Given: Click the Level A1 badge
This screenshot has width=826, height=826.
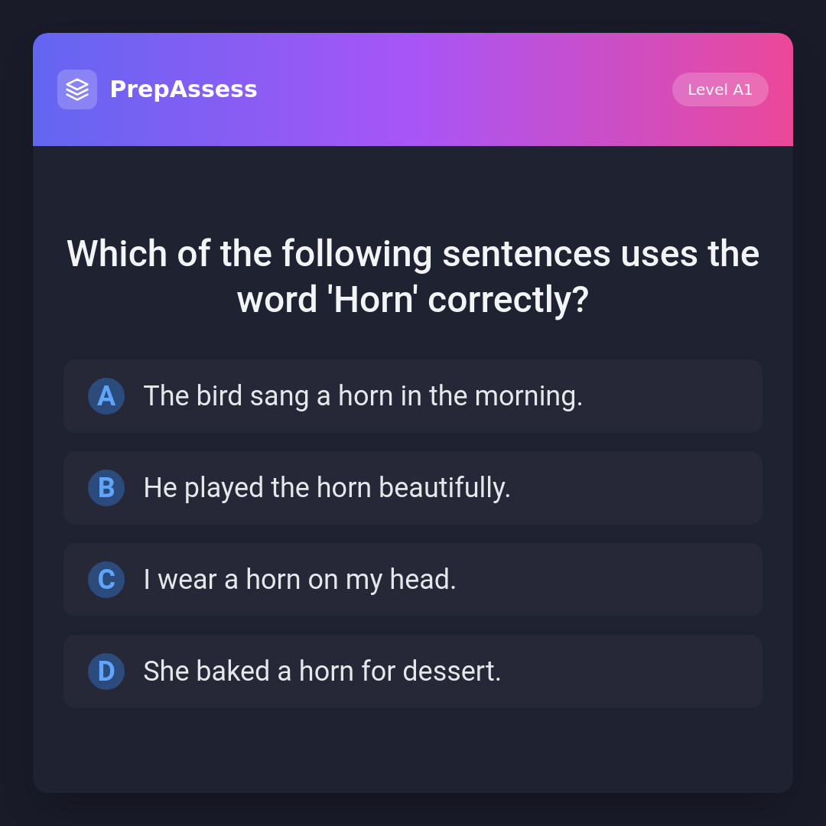Looking at the screenshot, I should click(720, 89).
